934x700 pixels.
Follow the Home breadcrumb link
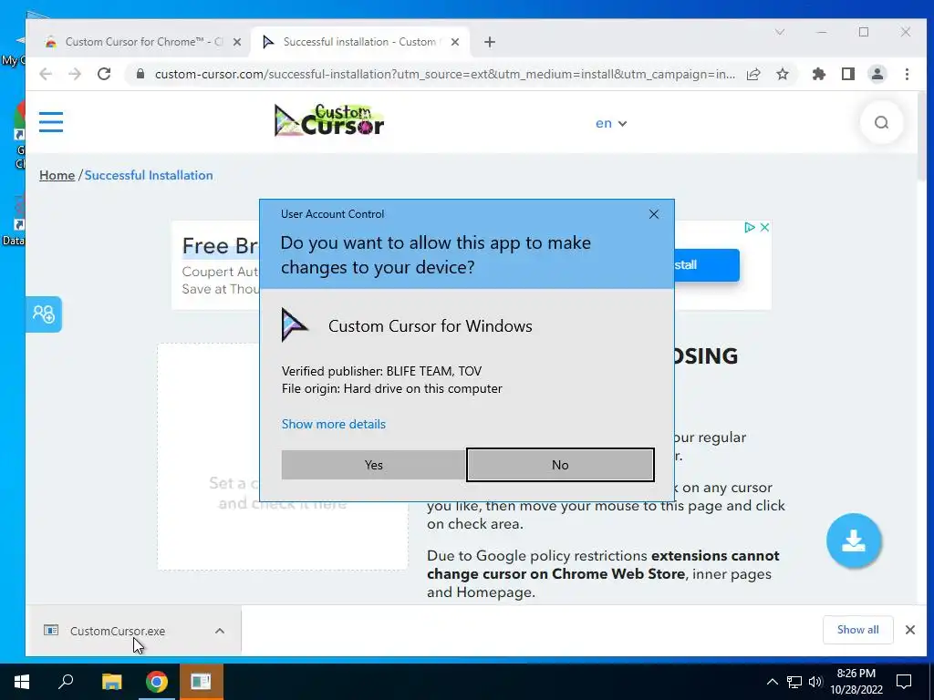coord(57,175)
